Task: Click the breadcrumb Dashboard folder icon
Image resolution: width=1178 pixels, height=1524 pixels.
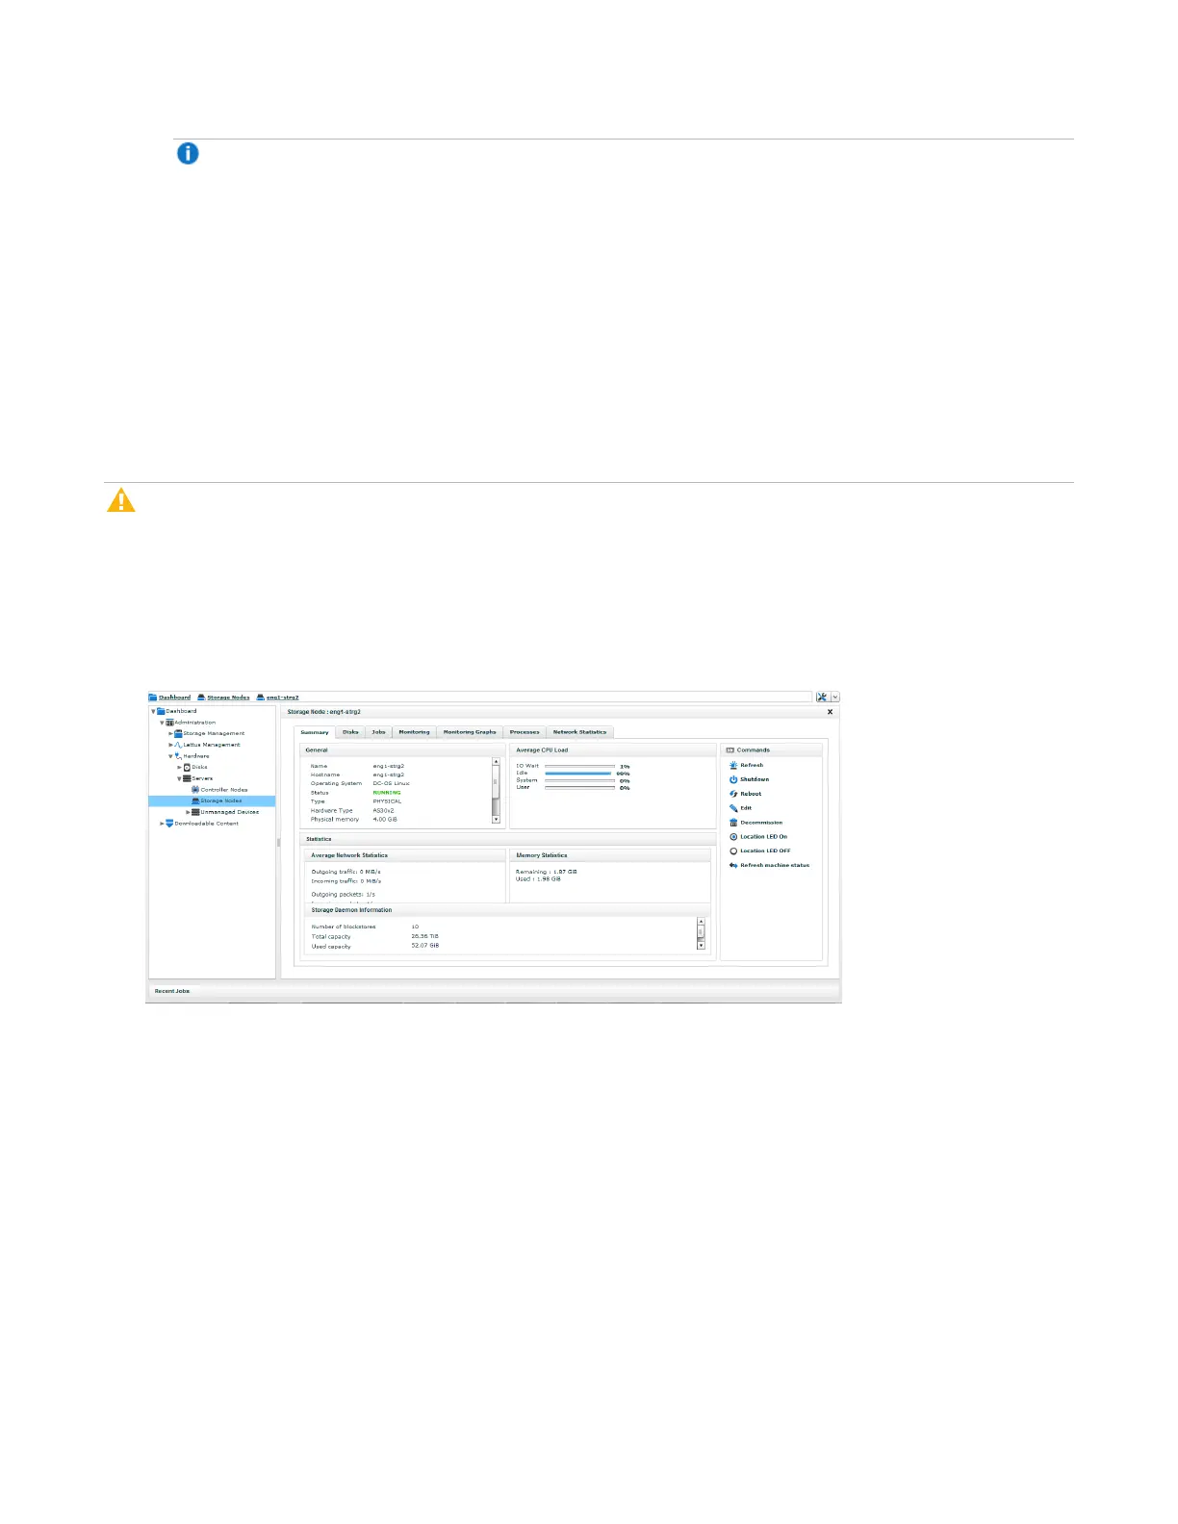Action: click(x=153, y=698)
